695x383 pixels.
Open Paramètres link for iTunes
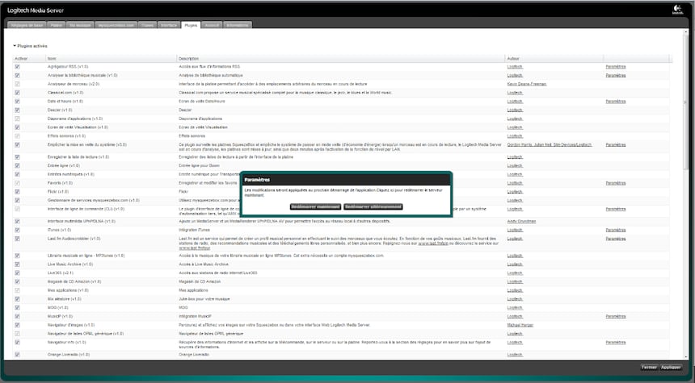pyautogui.click(x=616, y=230)
